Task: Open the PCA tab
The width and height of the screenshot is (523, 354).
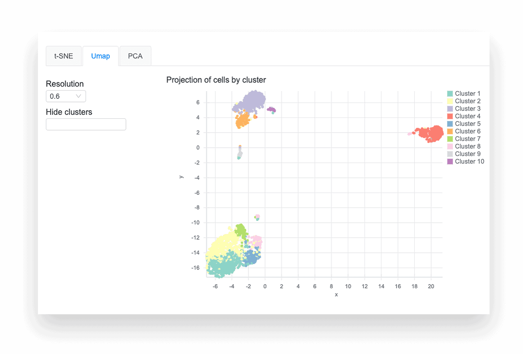Action: tap(135, 56)
